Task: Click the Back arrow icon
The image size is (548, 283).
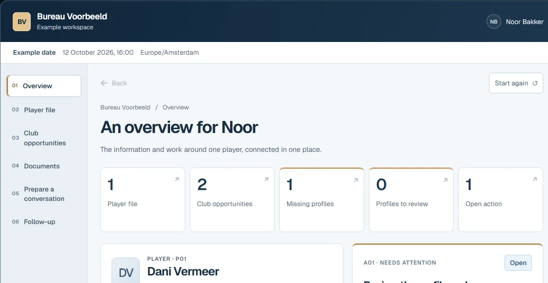Action: pos(104,83)
